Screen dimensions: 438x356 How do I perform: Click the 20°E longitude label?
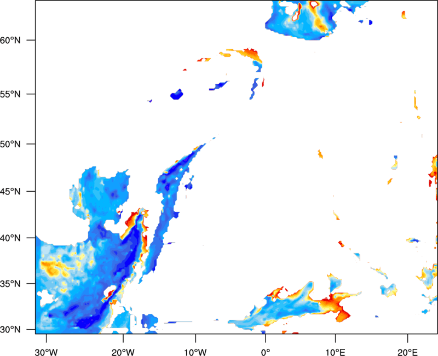pos(407,352)
